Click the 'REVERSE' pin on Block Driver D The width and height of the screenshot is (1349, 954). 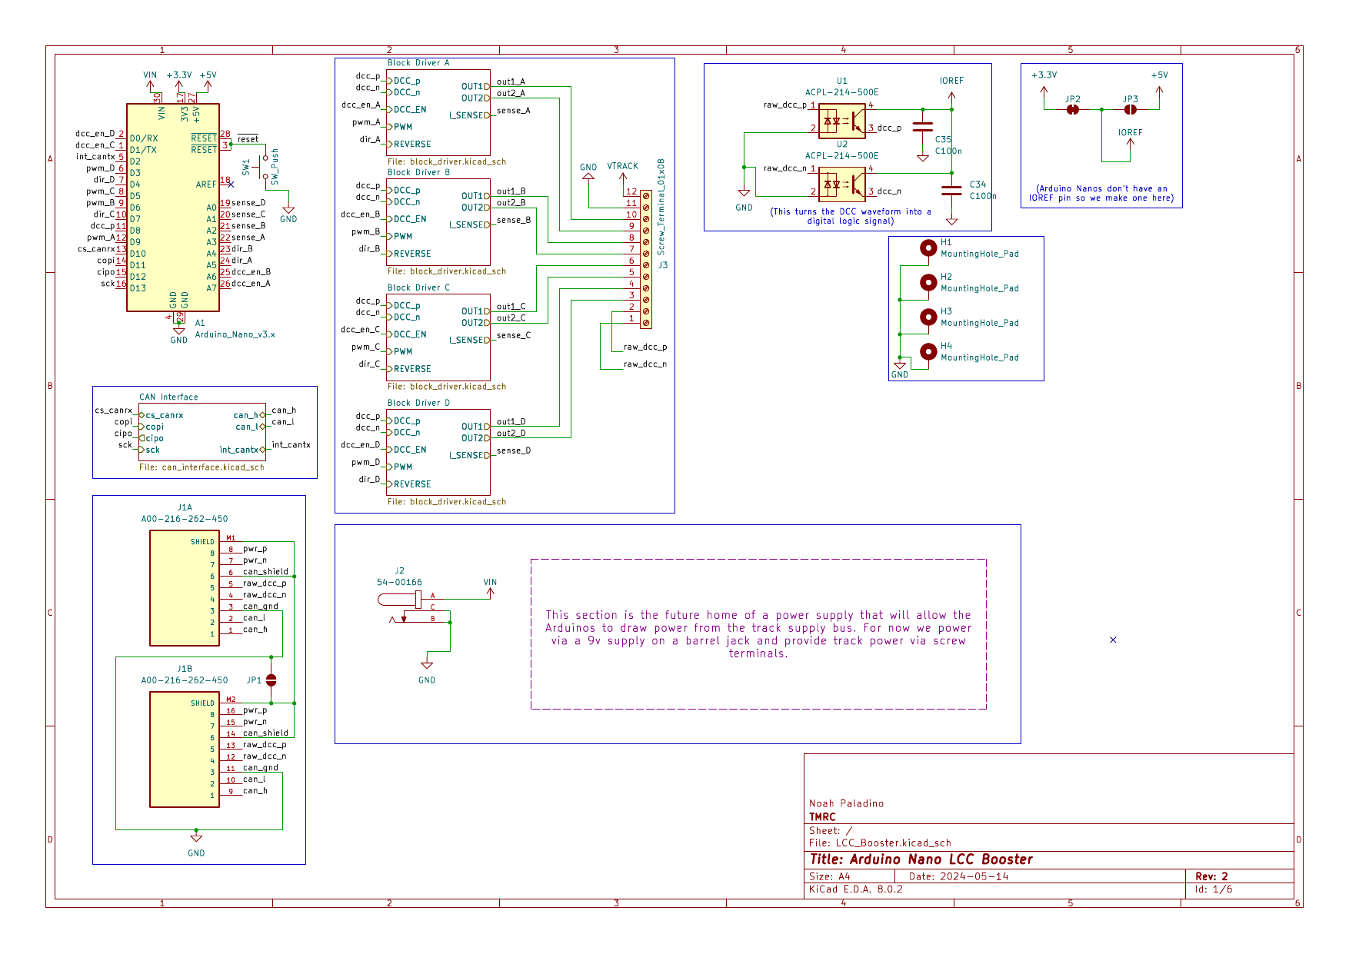click(x=410, y=484)
